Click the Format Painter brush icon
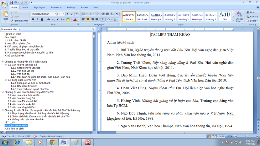260x146 pixels. click(12, 21)
